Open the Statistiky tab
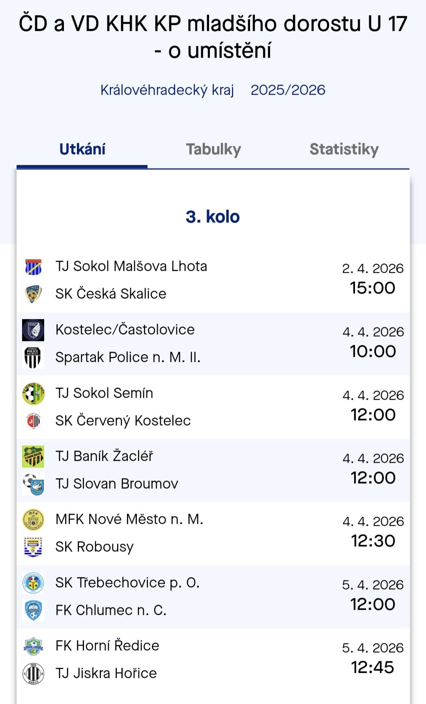 344,149
